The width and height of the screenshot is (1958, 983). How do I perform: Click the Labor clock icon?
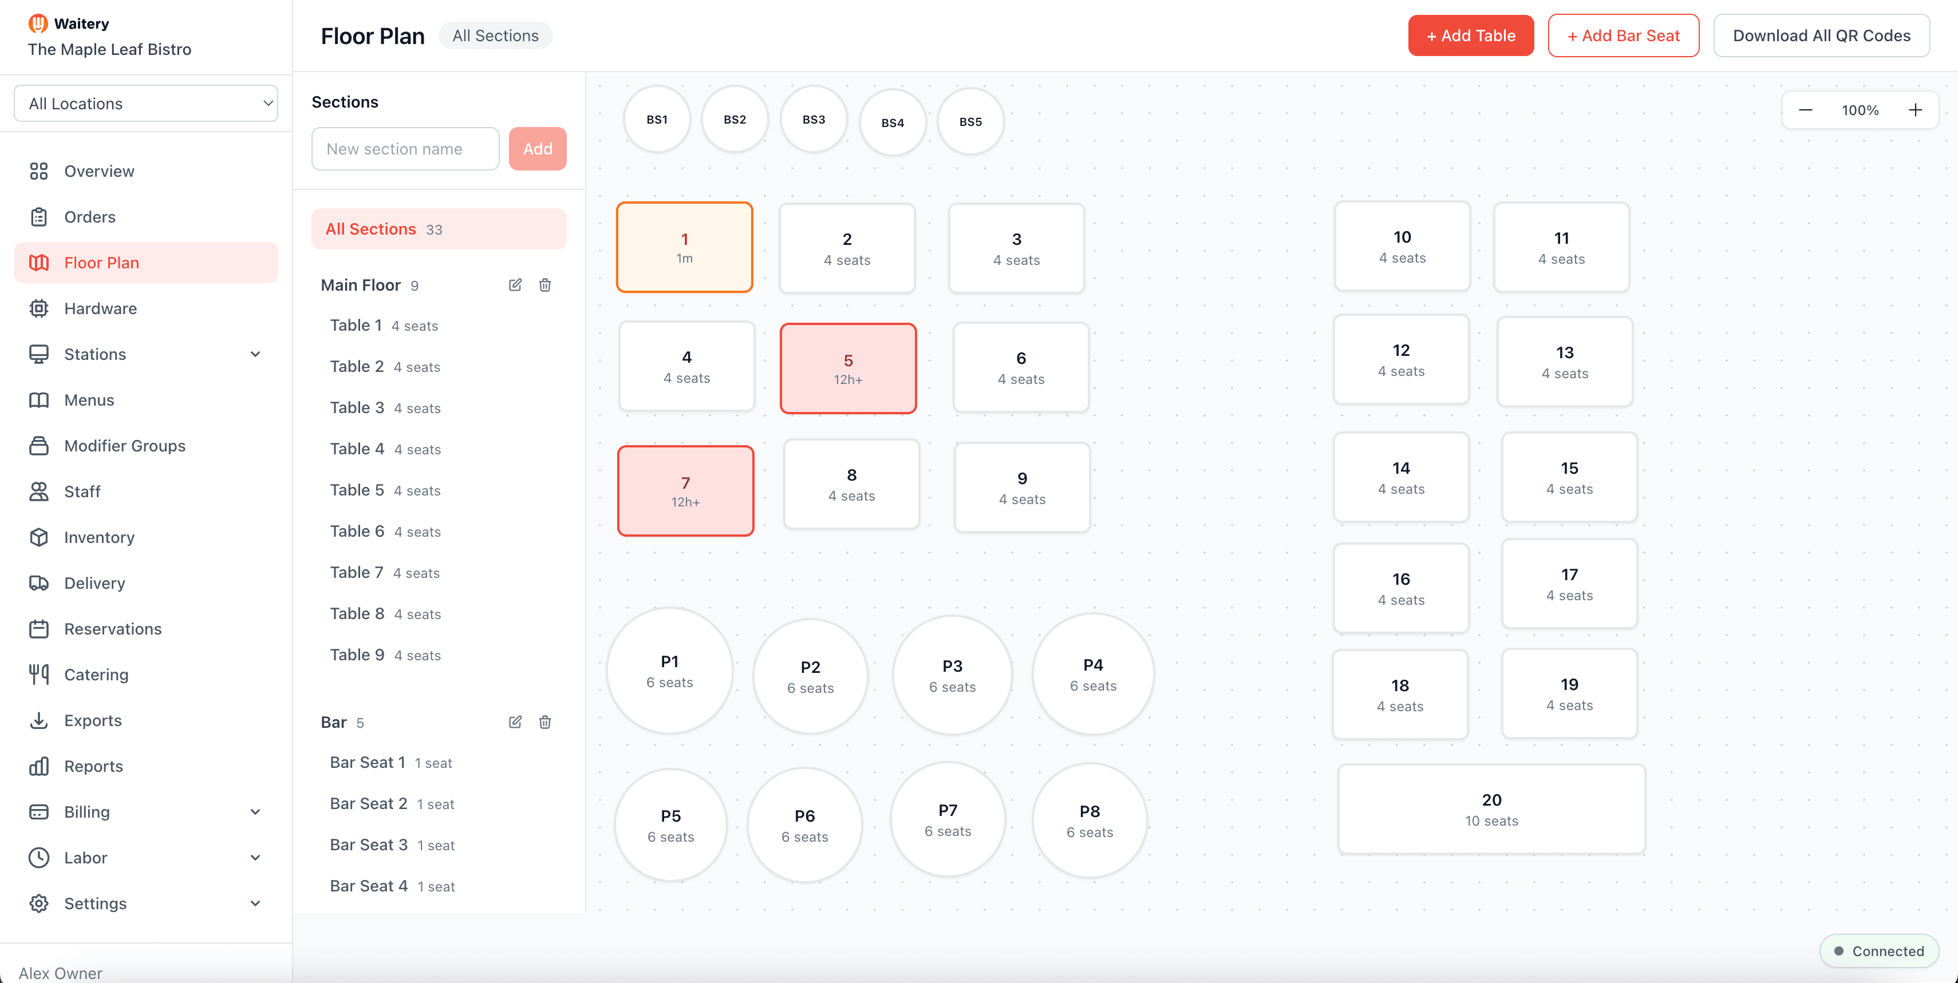pyautogui.click(x=39, y=858)
